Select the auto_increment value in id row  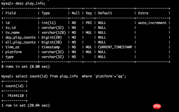click(x=152, y=23)
